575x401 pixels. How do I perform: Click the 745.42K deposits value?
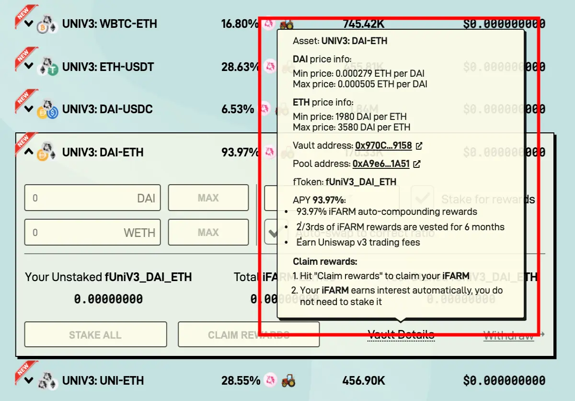364,24
